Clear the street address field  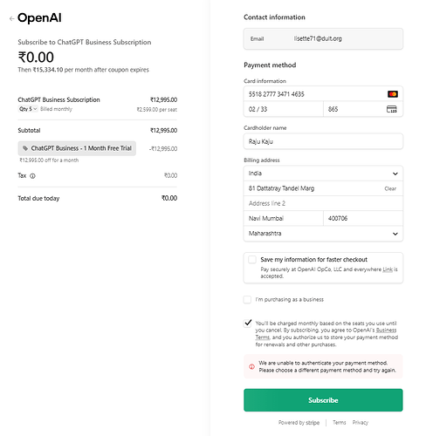click(x=390, y=188)
